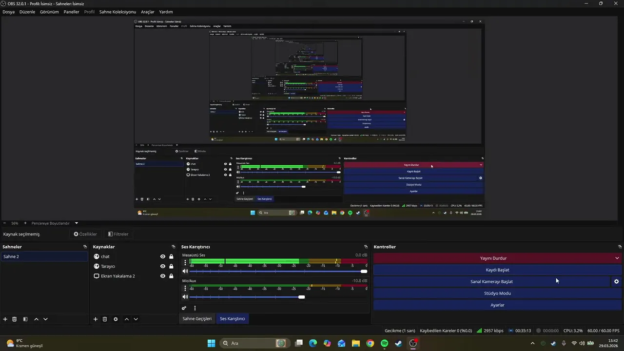The height and width of the screenshot is (351, 624).
Task: Mute Masaüstü Ses speaker icon
Action: click(185, 271)
